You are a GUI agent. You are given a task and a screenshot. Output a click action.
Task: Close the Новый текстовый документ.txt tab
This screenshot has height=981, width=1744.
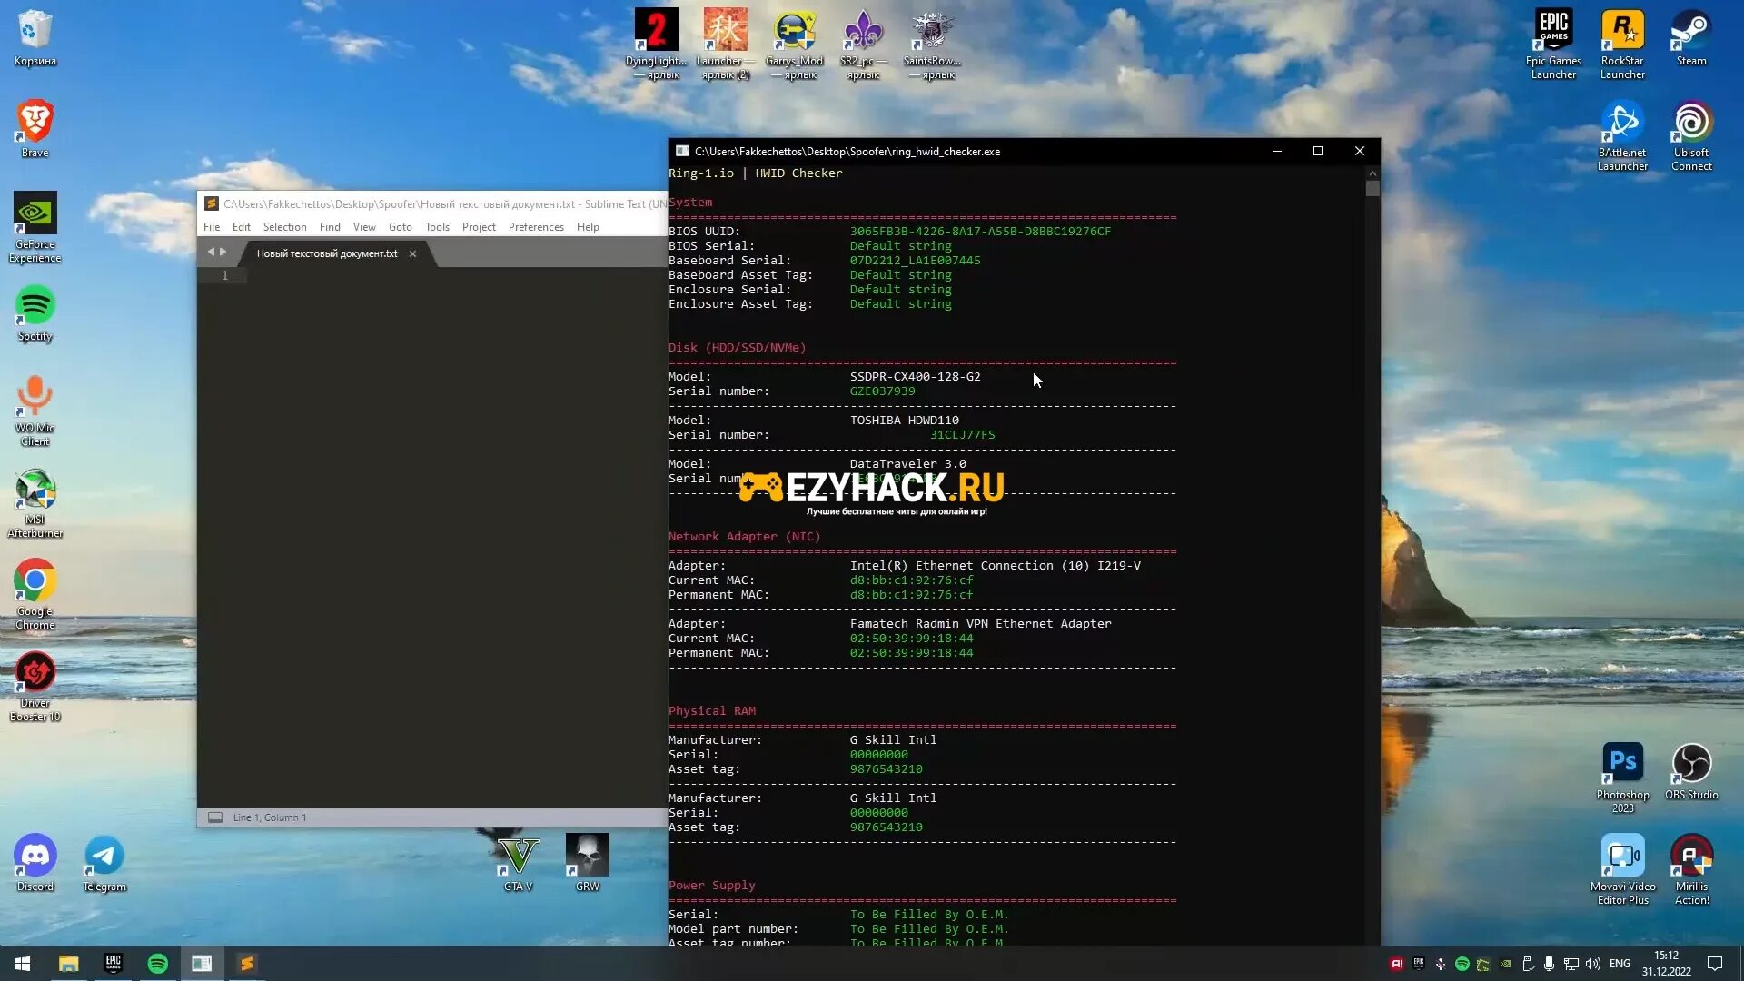[x=412, y=254]
